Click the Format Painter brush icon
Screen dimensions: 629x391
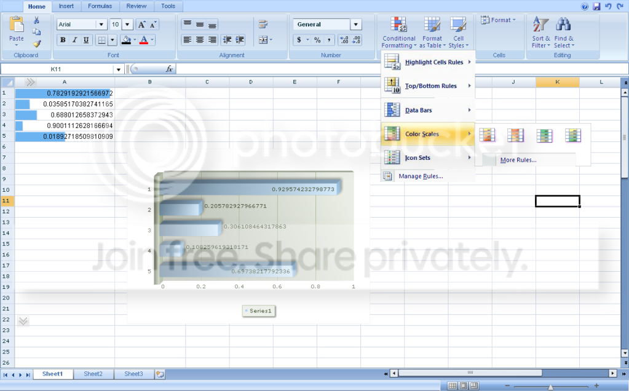tap(36, 44)
